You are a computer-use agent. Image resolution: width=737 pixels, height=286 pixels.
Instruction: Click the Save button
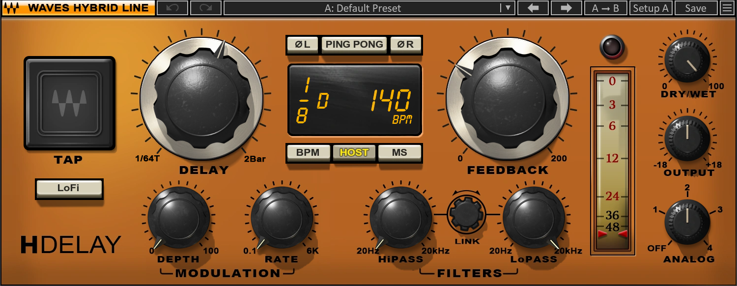point(695,8)
